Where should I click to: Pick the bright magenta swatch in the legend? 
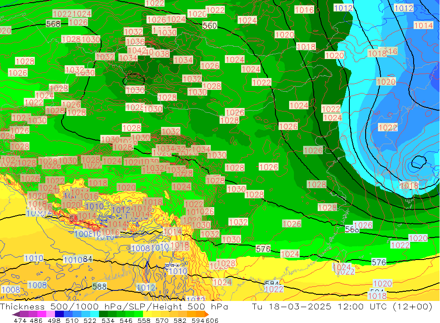tap(42, 314)
